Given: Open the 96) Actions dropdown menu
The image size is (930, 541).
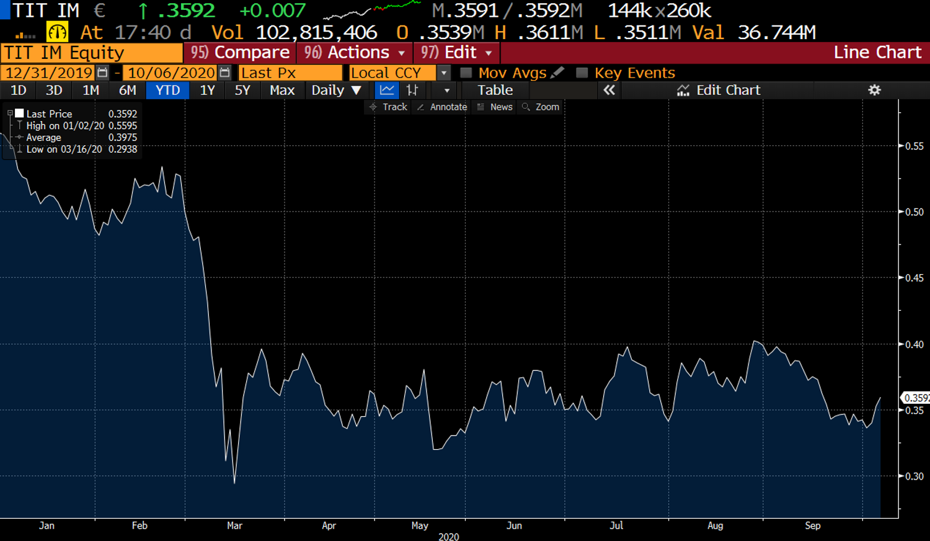Looking at the screenshot, I should point(355,53).
